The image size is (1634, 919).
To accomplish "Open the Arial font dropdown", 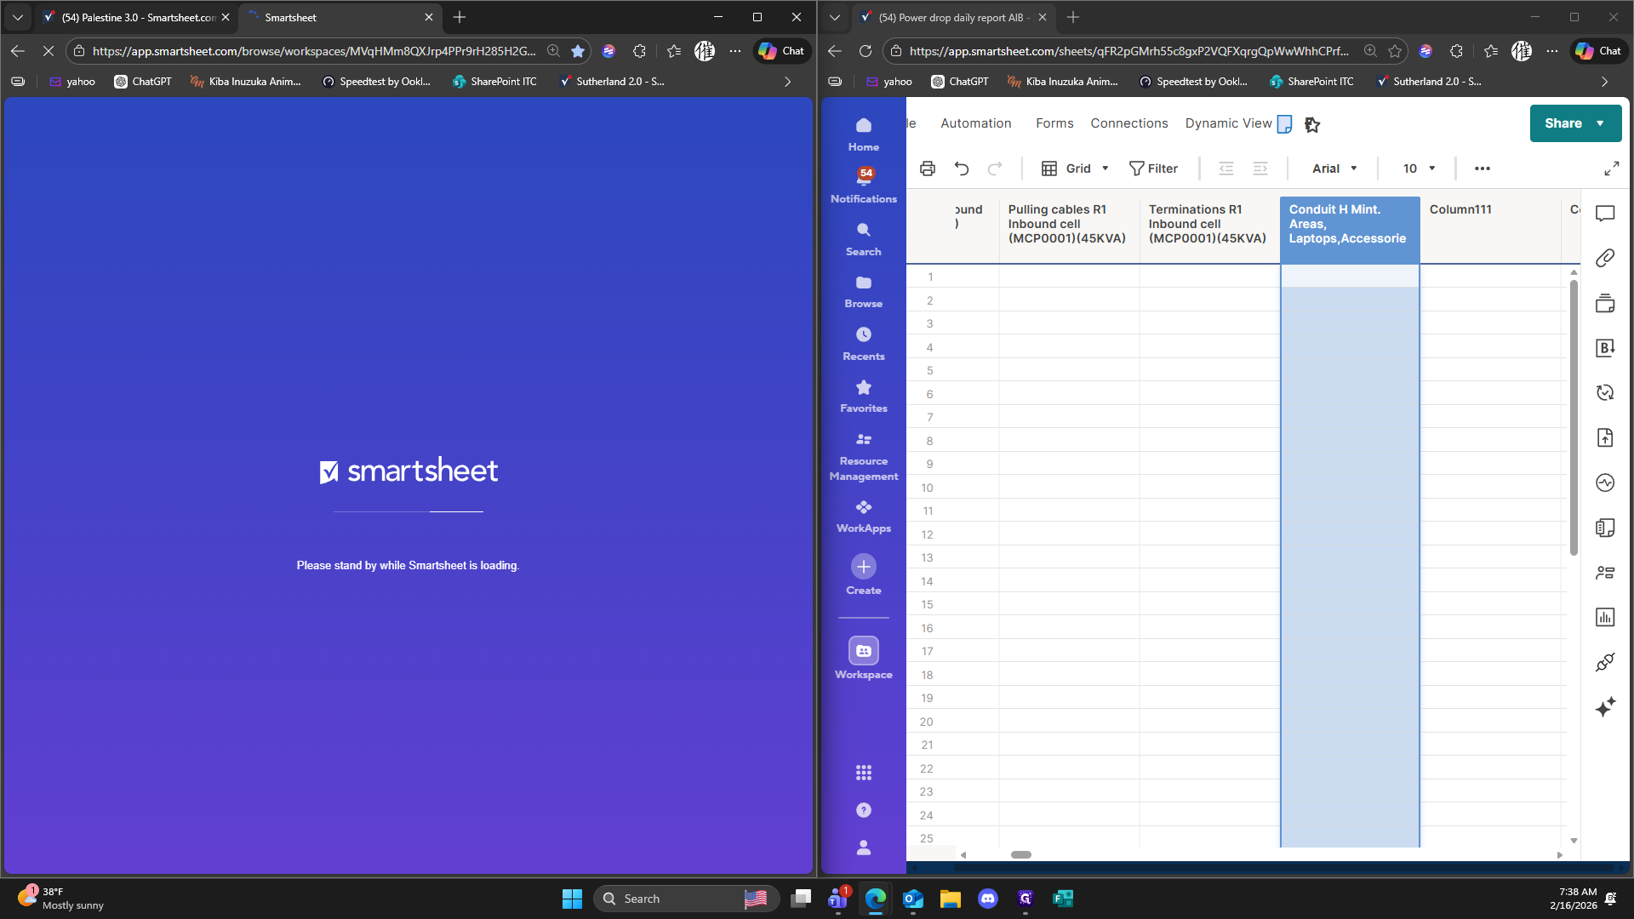I will [x=1334, y=168].
